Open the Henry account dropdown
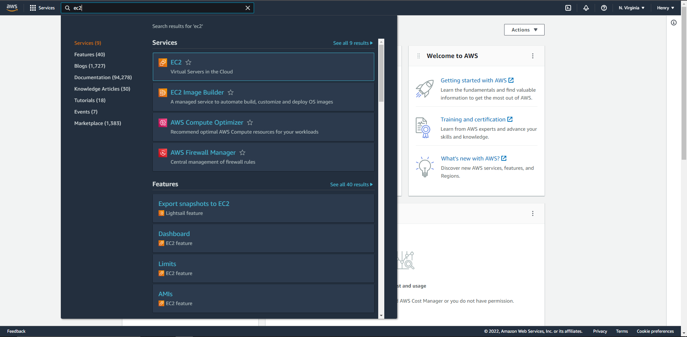The height and width of the screenshot is (337, 687). pyautogui.click(x=665, y=8)
